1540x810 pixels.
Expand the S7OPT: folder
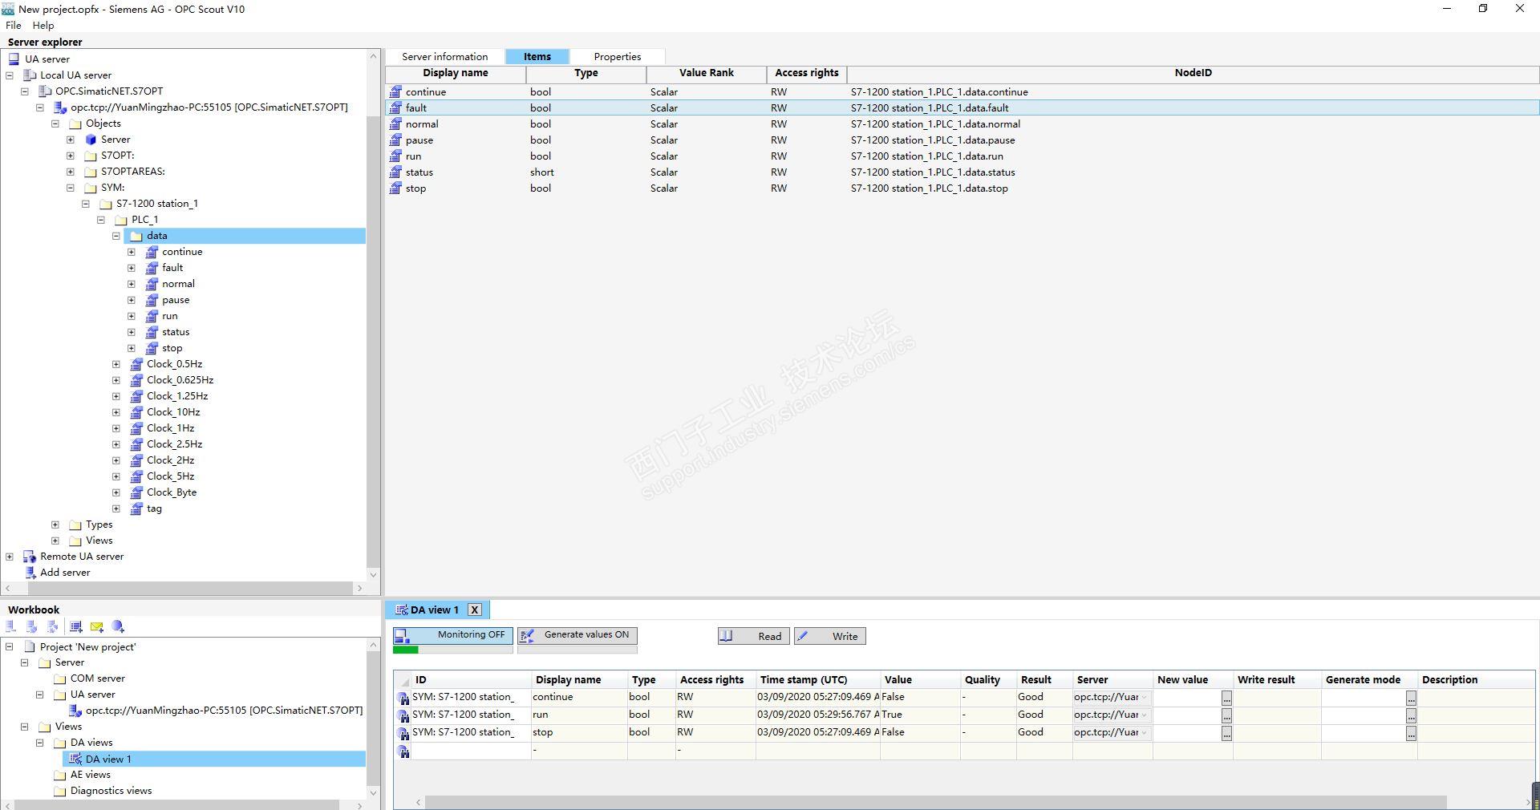coord(71,156)
